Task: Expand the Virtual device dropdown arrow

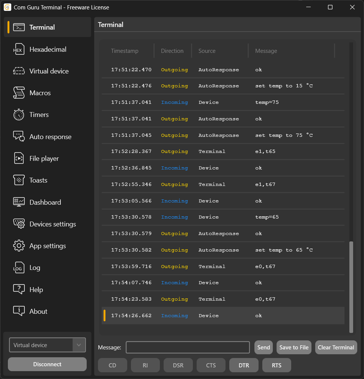Action: point(79,345)
